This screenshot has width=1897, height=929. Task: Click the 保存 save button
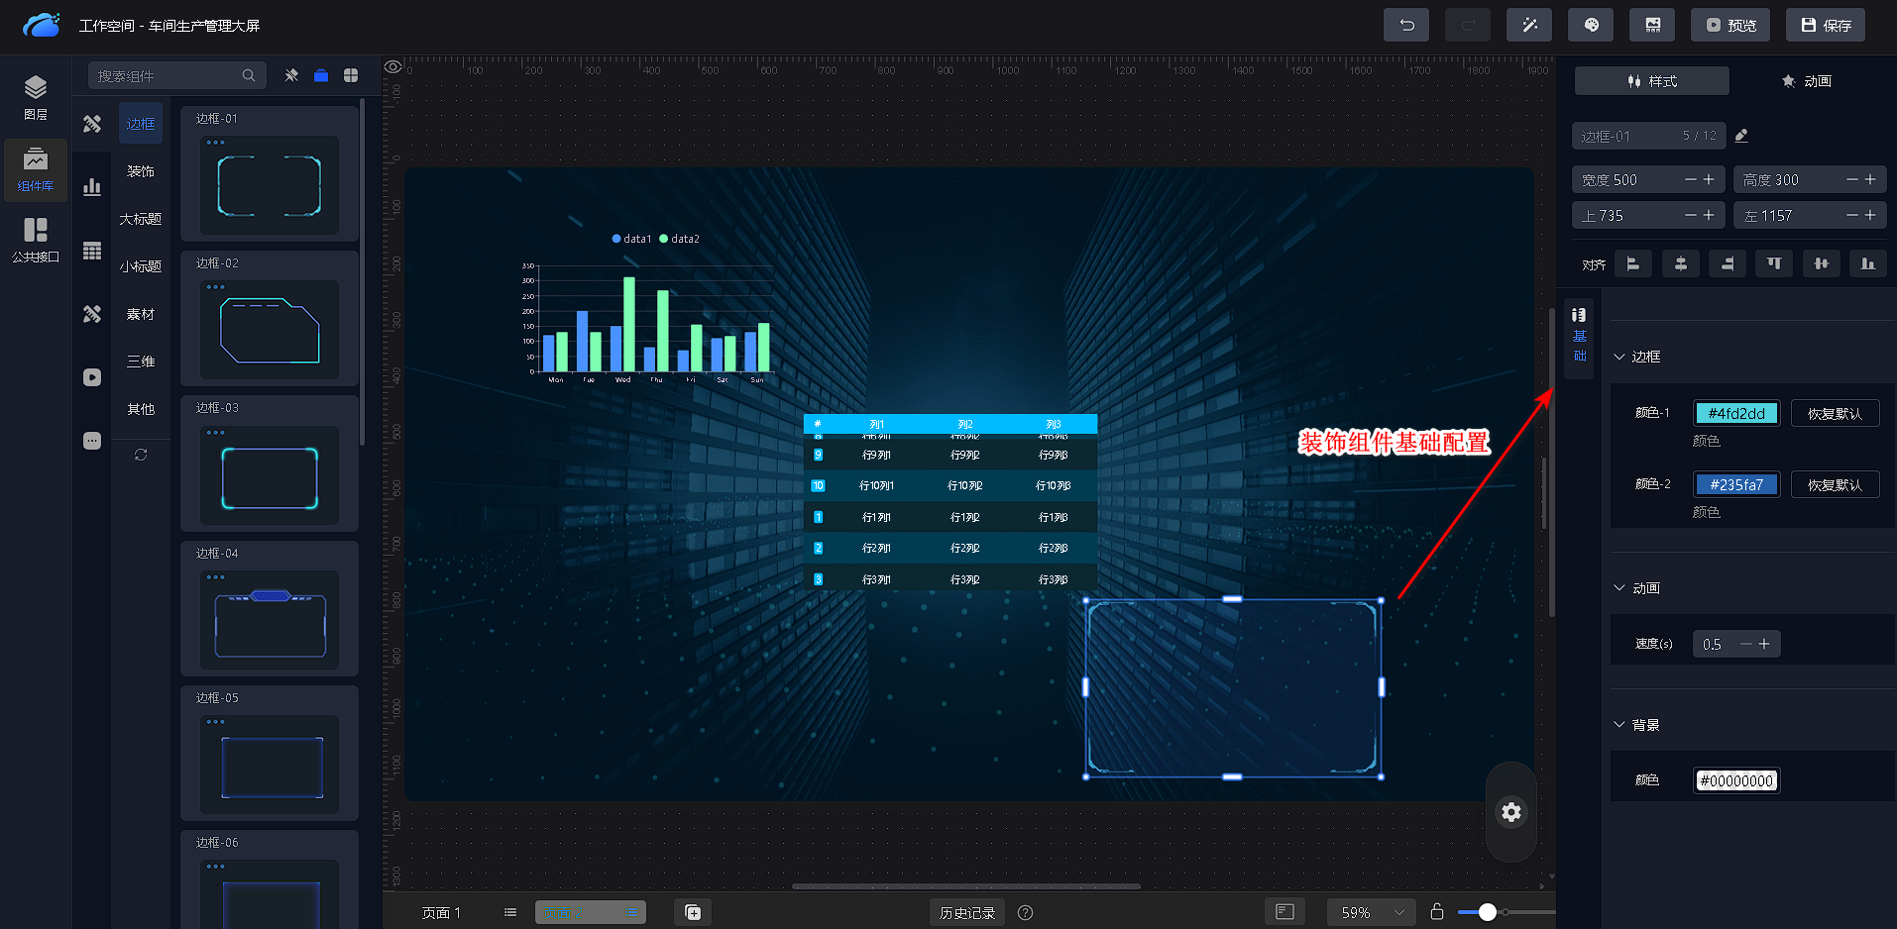tap(1825, 25)
